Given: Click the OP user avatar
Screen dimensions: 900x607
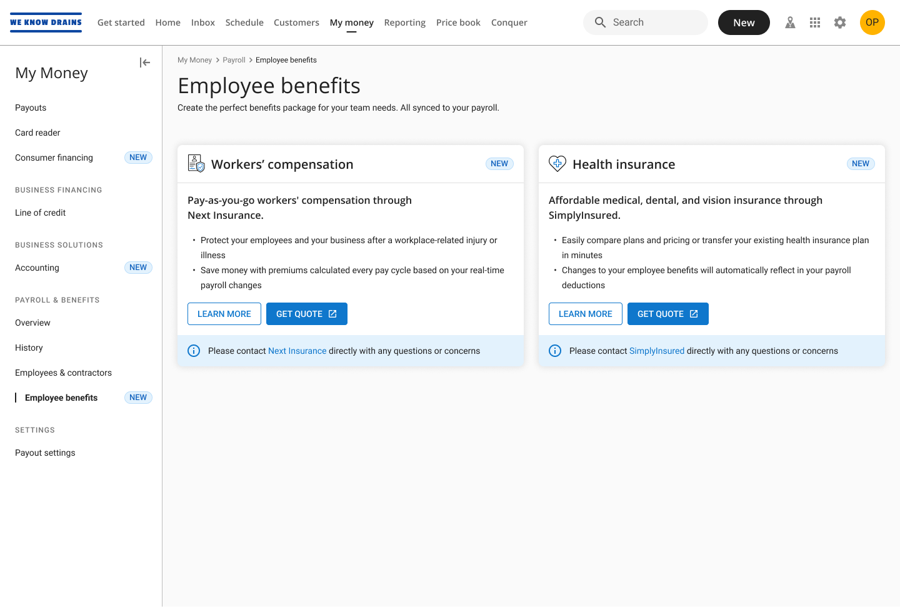Looking at the screenshot, I should click(872, 23).
